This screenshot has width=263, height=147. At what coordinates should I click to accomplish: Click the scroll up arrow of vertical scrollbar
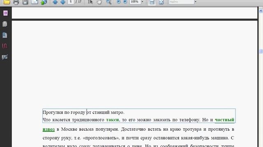[x=261, y=11]
